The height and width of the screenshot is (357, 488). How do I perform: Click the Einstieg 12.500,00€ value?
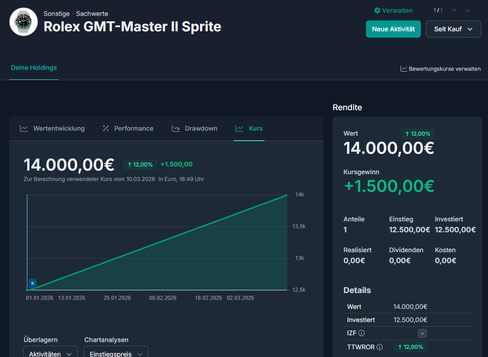(x=410, y=230)
